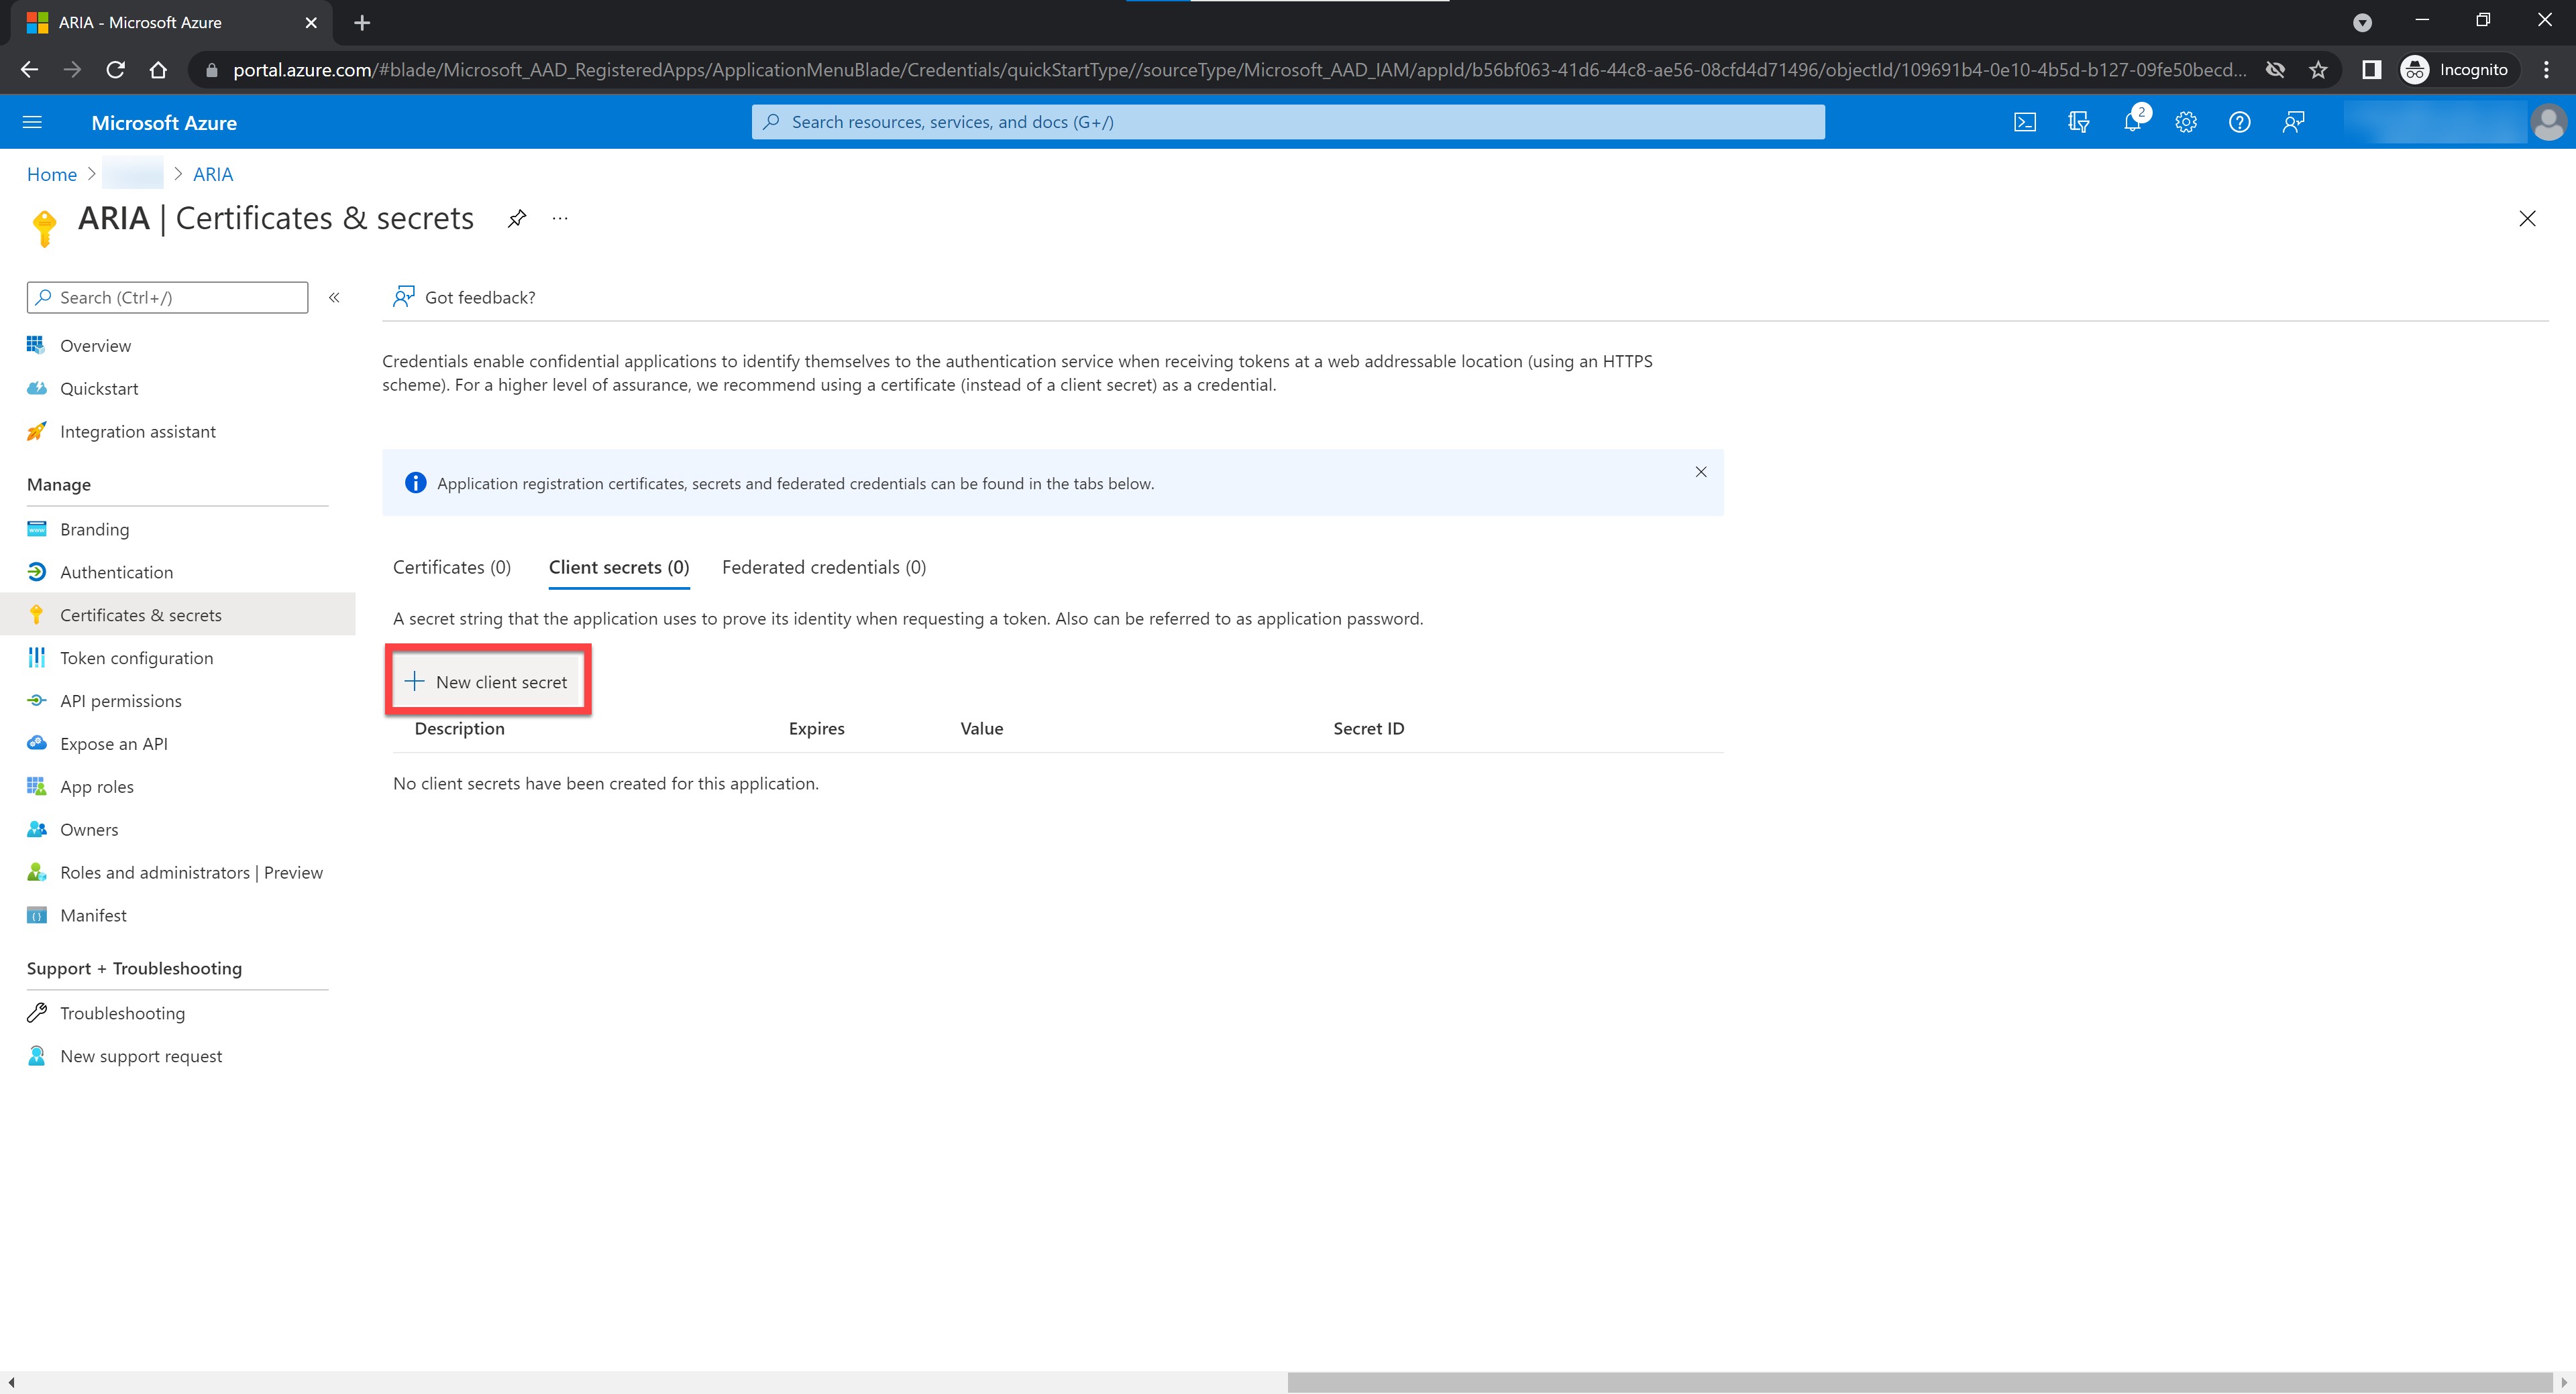Screen dimensions: 2576x1394
Task: Go to Home breadcrumb link
Action: coord(52,174)
